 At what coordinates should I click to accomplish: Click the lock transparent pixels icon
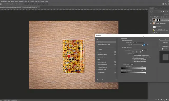[x=155, y=17]
